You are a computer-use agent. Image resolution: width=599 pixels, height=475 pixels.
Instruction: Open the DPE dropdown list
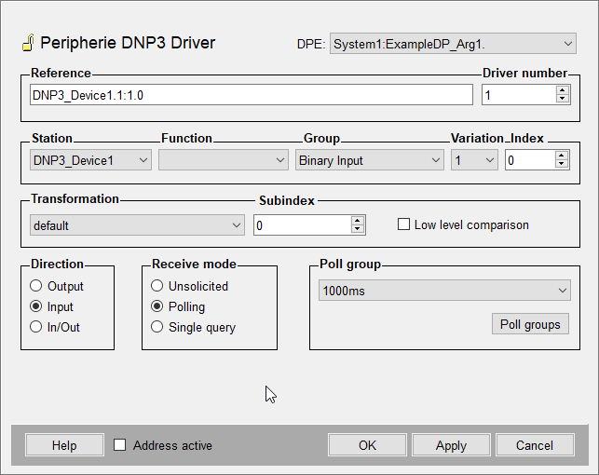453,43
